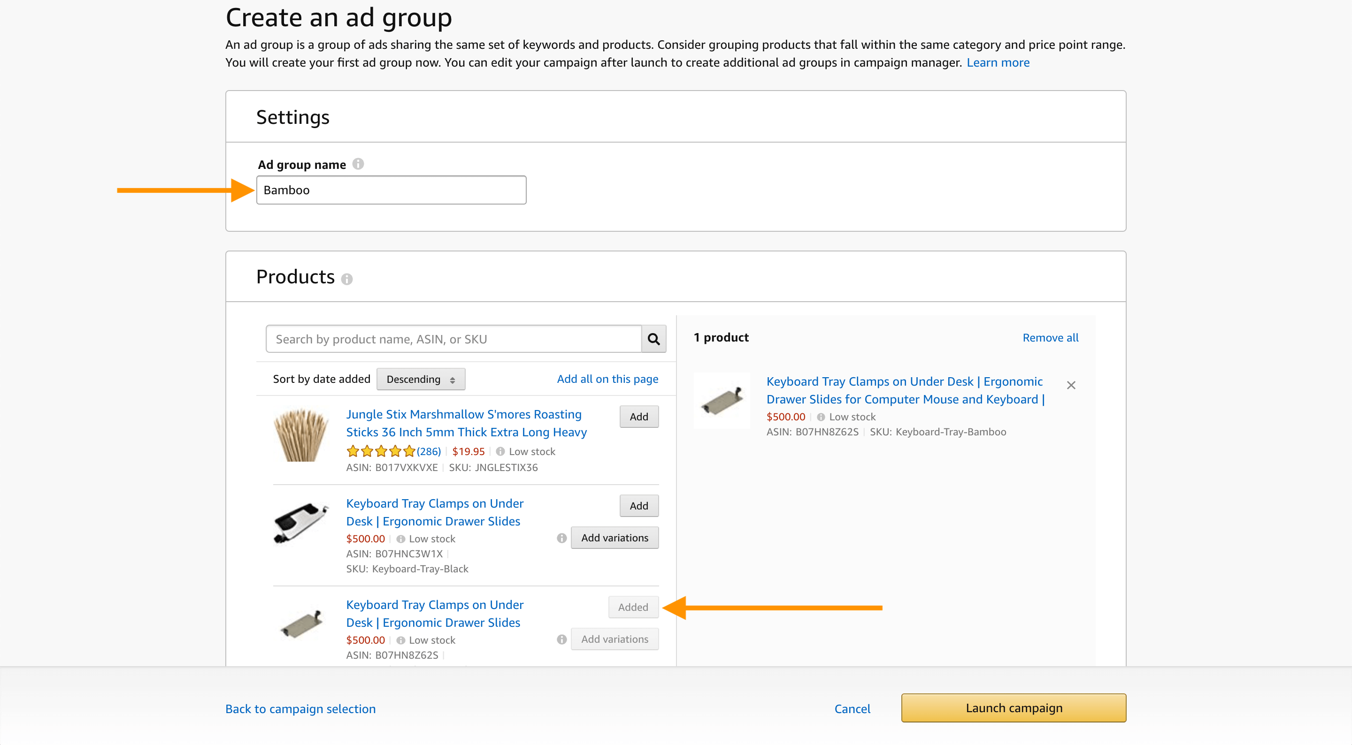Click Low stock info icon on selected product
The width and height of the screenshot is (1352, 745).
point(821,417)
